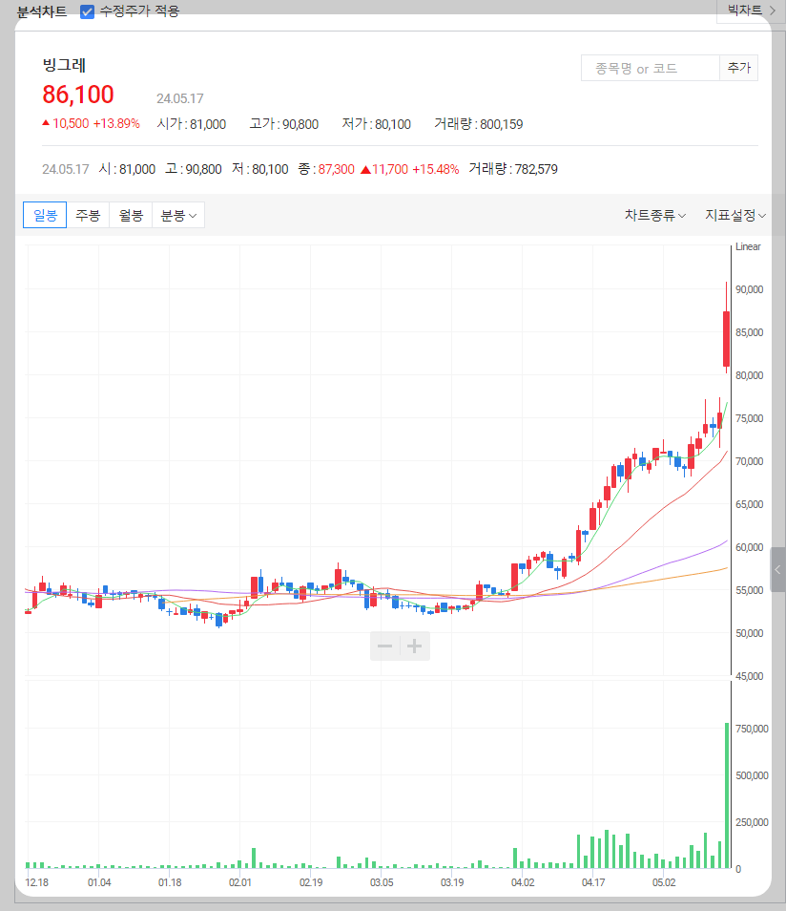Click the 90,000 price axis label
786x911 pixels.
[x=750, y=289]
